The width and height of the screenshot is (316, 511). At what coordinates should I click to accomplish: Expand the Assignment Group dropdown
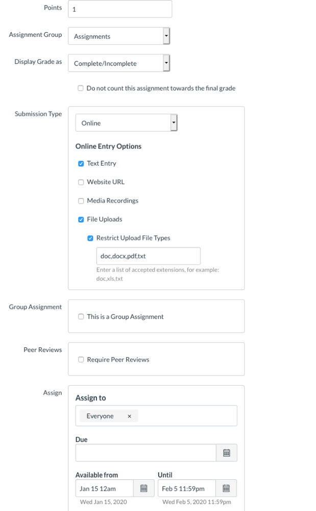coord(118,36)
